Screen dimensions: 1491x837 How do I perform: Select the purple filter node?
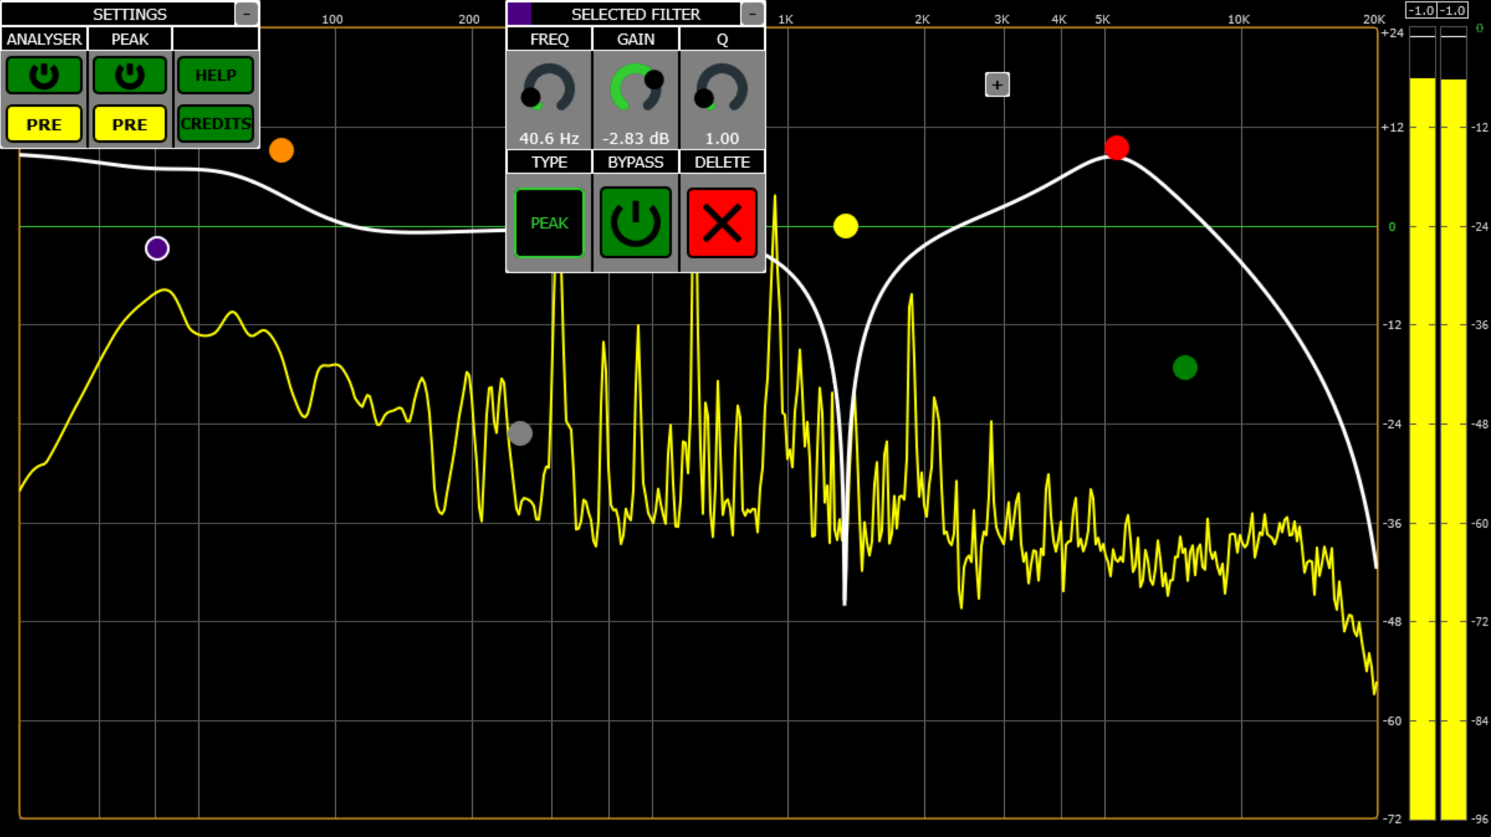(157, 248)
